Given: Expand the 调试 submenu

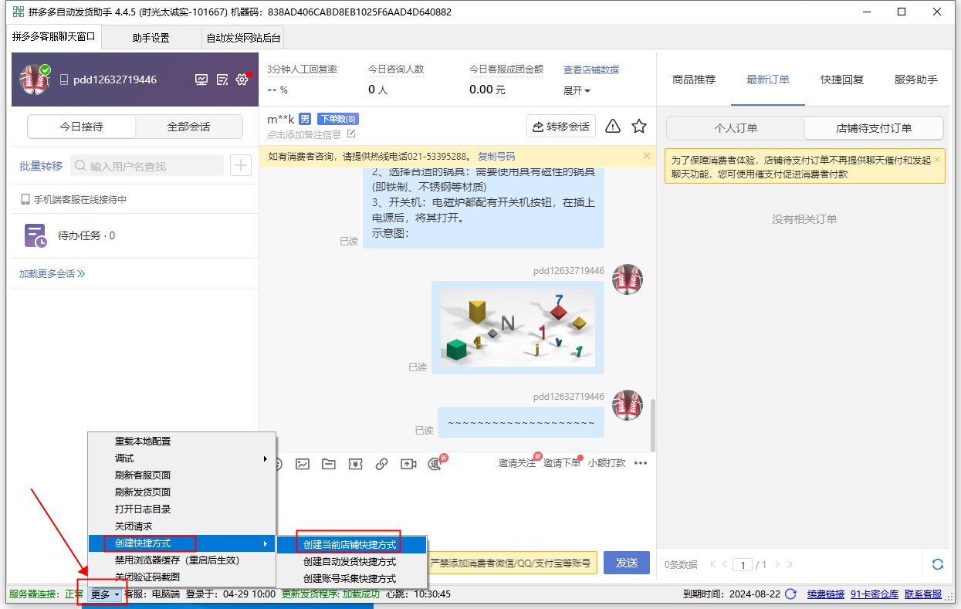Looking at the screenshot, I should point(182,458).
